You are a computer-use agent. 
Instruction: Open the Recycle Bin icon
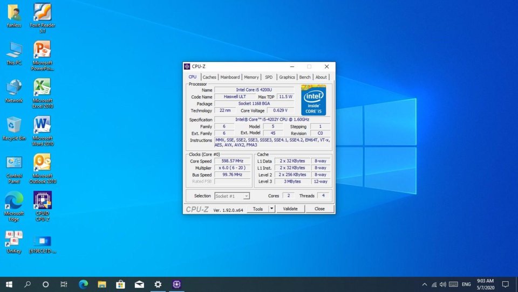[14, 129]
